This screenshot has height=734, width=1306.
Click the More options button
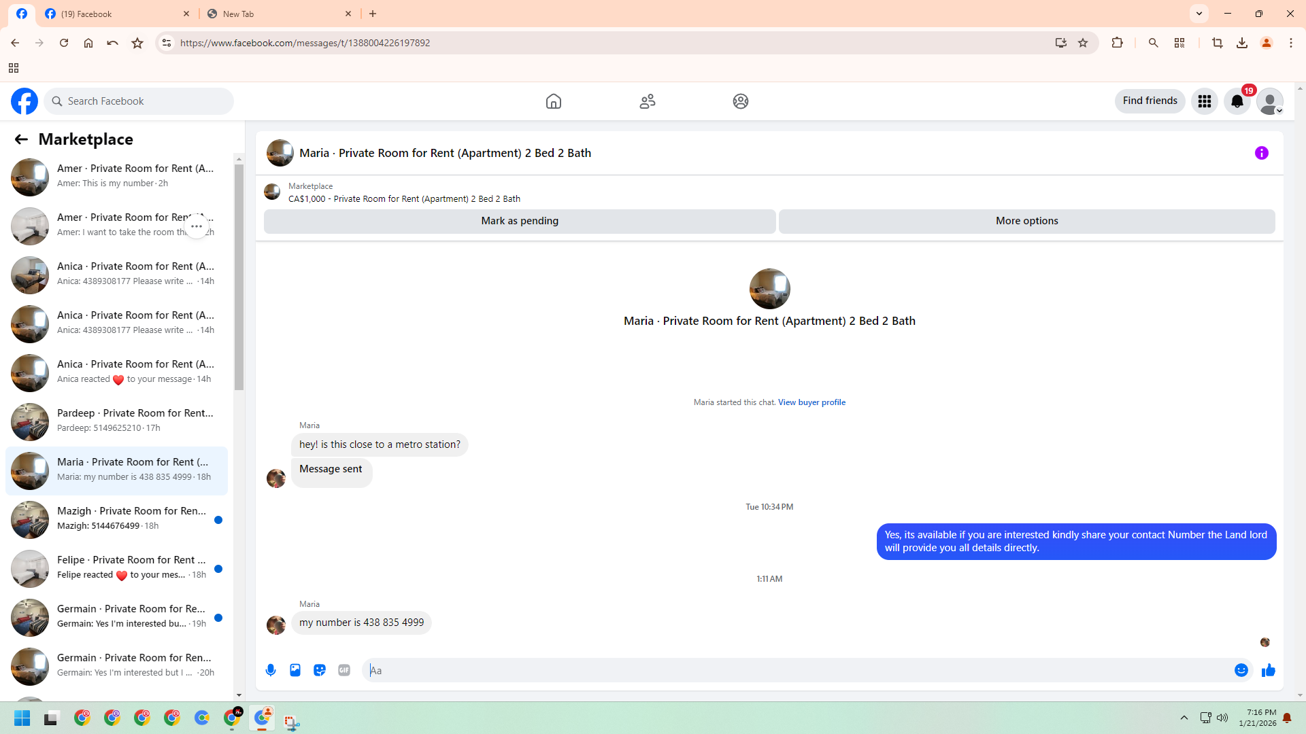coord(1026,221)
